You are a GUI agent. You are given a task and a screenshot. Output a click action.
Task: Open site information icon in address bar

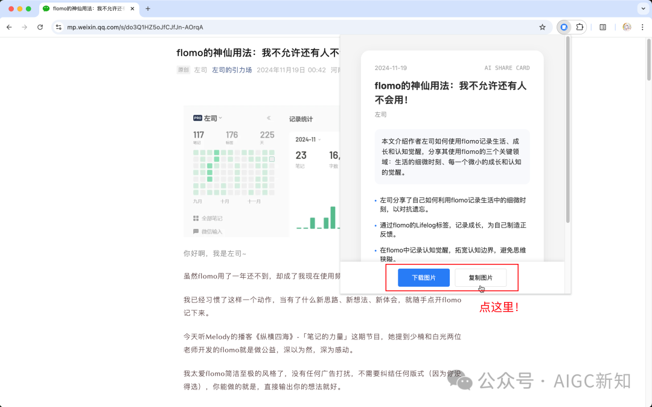[59, 27]
